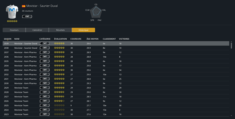
Task: Select Movistar Team name in 2024 row
Action: click(21, 110)
